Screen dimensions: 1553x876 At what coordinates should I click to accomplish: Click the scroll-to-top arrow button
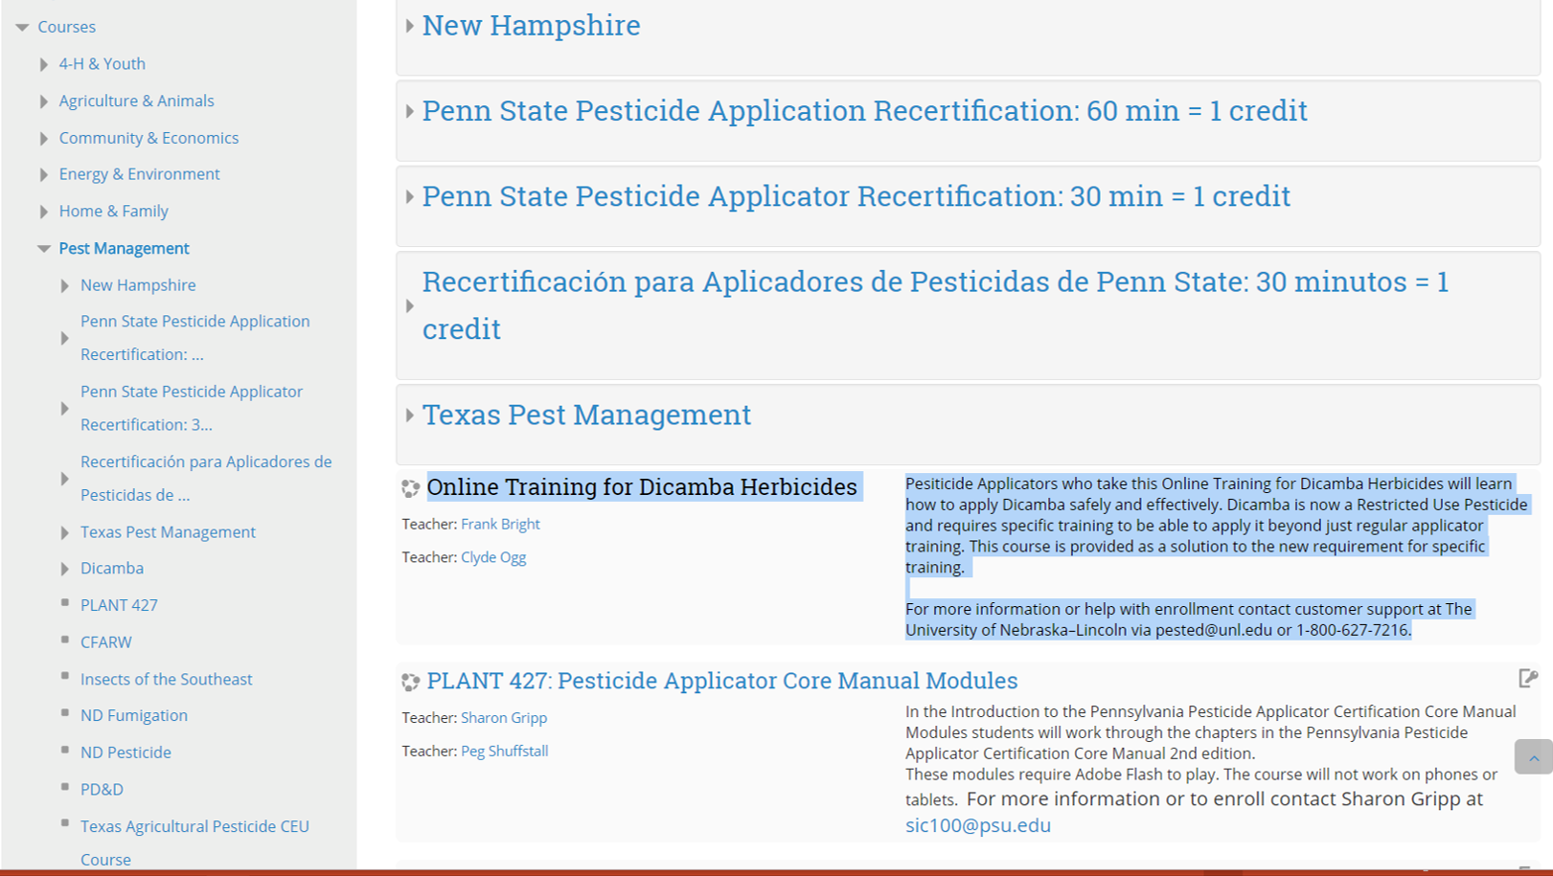click(x=1533, y=757)
